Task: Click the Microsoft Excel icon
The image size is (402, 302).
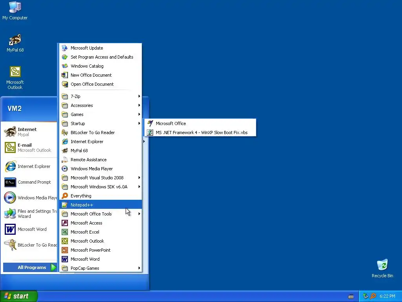Action: 65,232
